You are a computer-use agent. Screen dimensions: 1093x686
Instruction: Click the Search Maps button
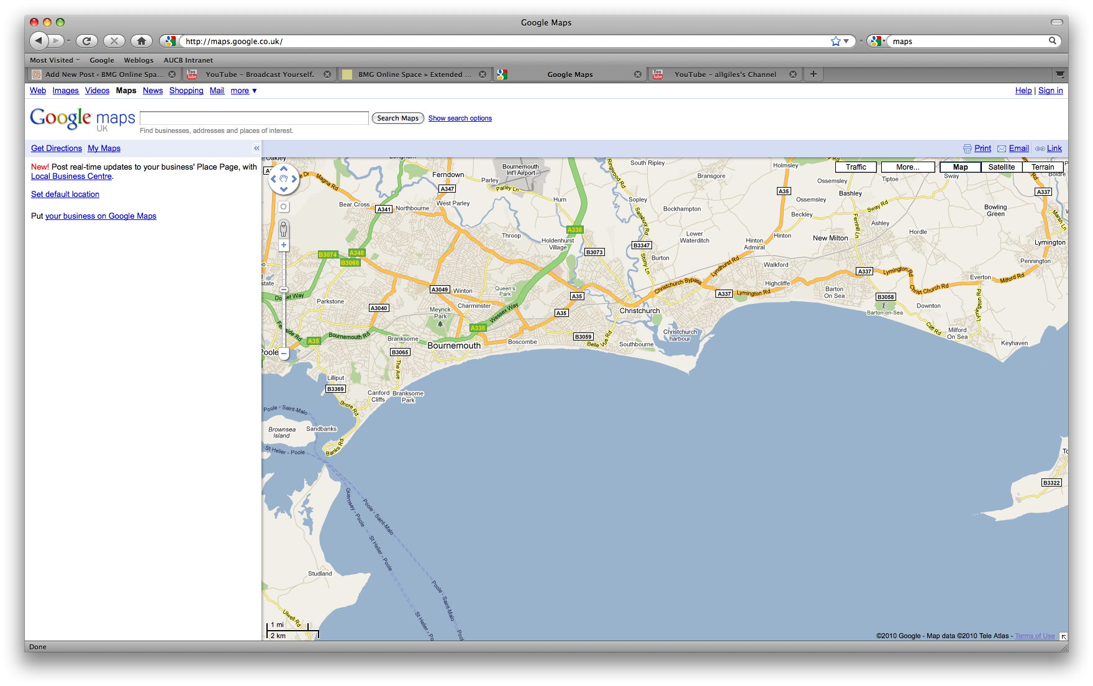coord(397,118)
